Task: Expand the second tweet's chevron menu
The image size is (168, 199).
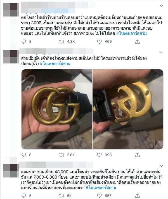Action: pyautogui.click(x=161, y=53)
